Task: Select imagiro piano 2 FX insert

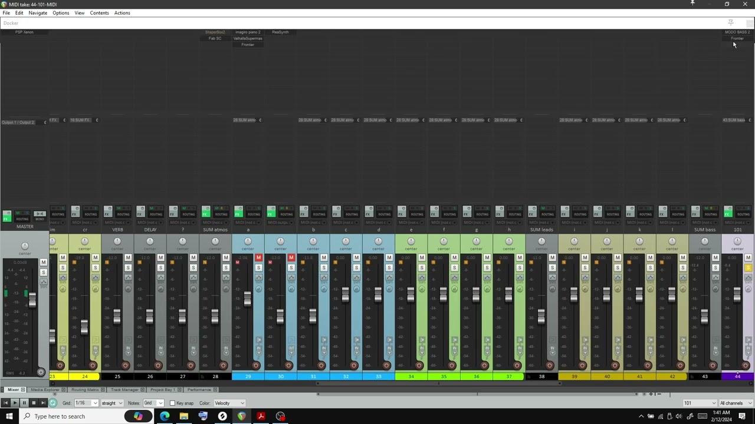Action: [x=248, y=32]
